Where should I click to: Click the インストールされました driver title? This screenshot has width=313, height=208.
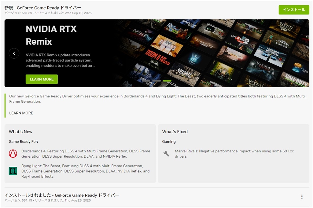pyautogui.click(x=62, y=195)
